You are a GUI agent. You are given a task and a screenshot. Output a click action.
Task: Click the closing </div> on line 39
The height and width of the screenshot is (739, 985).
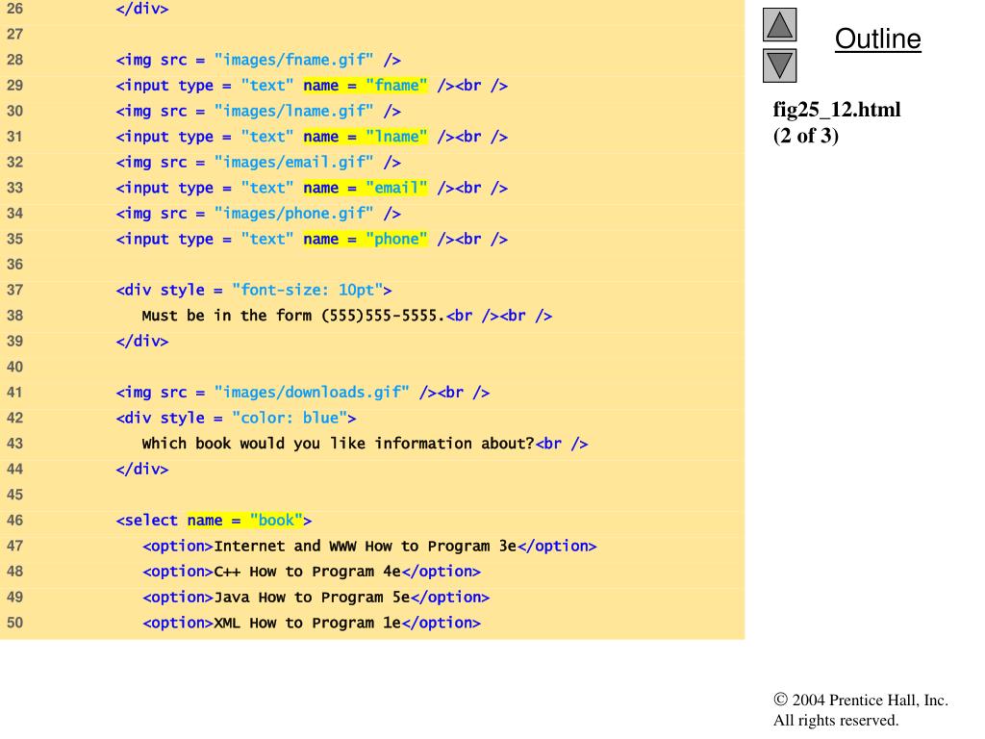click(142, 342)
